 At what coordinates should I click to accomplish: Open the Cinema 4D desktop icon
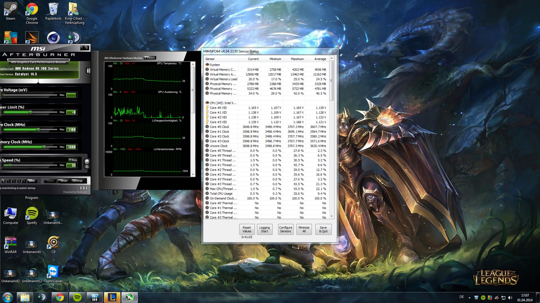[x=53, y=37]
